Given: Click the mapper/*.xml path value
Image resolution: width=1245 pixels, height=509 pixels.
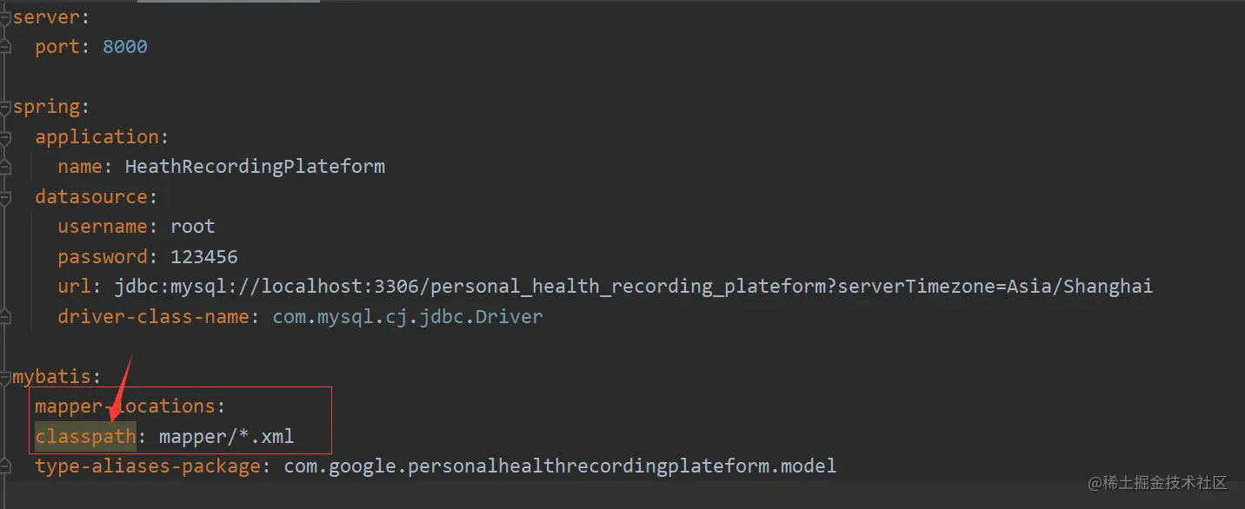Looking at the screenshot, I should pyautogui.click(x=226, y=436).
